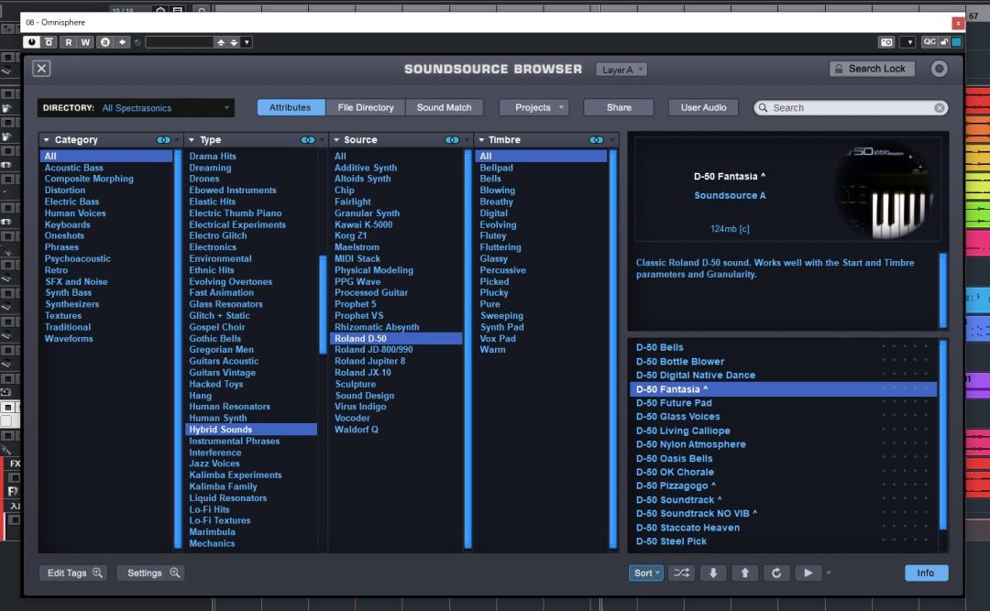Step to the previous sound with up arrow
Viewport: 990px width, 611px height.
(745, 573)
